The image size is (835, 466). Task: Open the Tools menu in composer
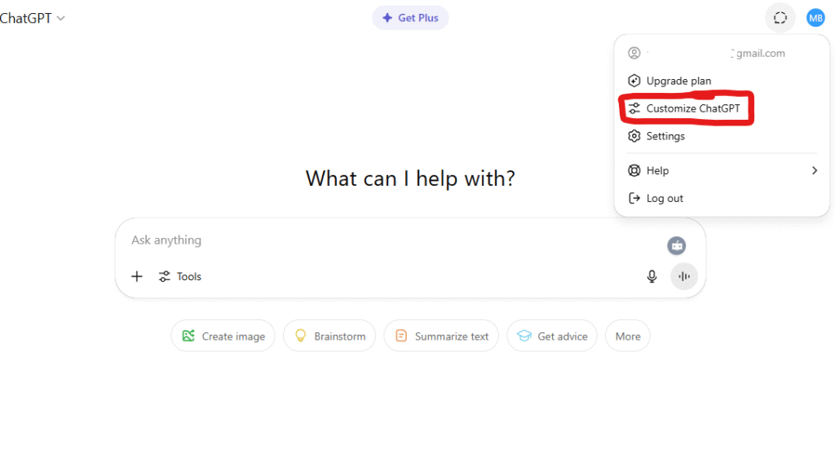[180, 277]
